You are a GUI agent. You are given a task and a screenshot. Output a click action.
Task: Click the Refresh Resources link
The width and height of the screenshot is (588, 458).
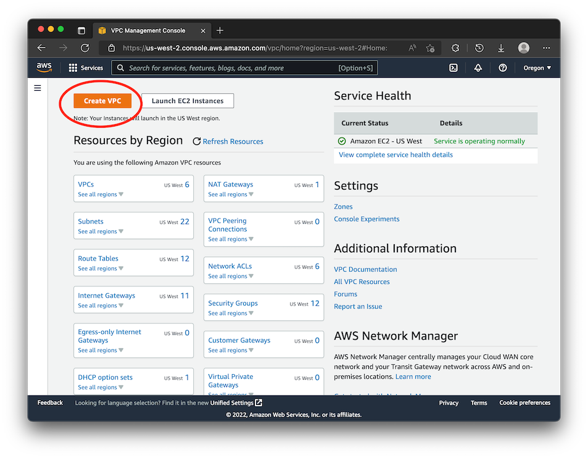coord(233,141)
